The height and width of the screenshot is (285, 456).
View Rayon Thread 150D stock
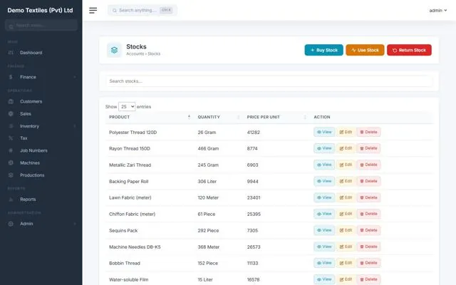(x=324, y=148)
